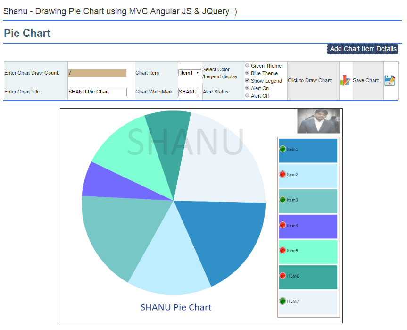Click the Item1 blue legend swatch
Image resolution: width=407 pixels, height=330 pixels.
pyautogui.click(x=308, y=151)
